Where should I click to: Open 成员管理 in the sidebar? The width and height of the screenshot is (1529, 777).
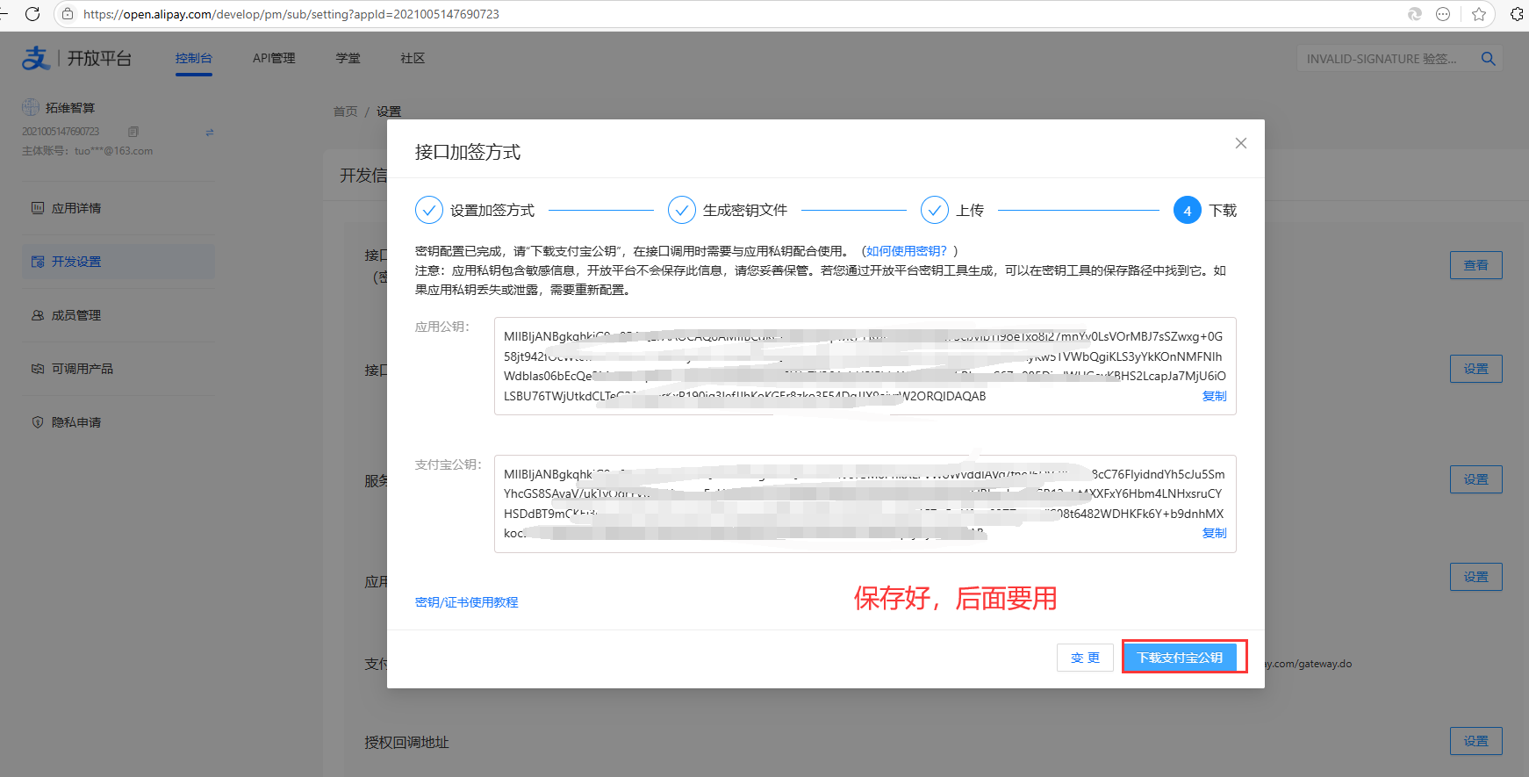pyautogui.click(x=118, y=315)
